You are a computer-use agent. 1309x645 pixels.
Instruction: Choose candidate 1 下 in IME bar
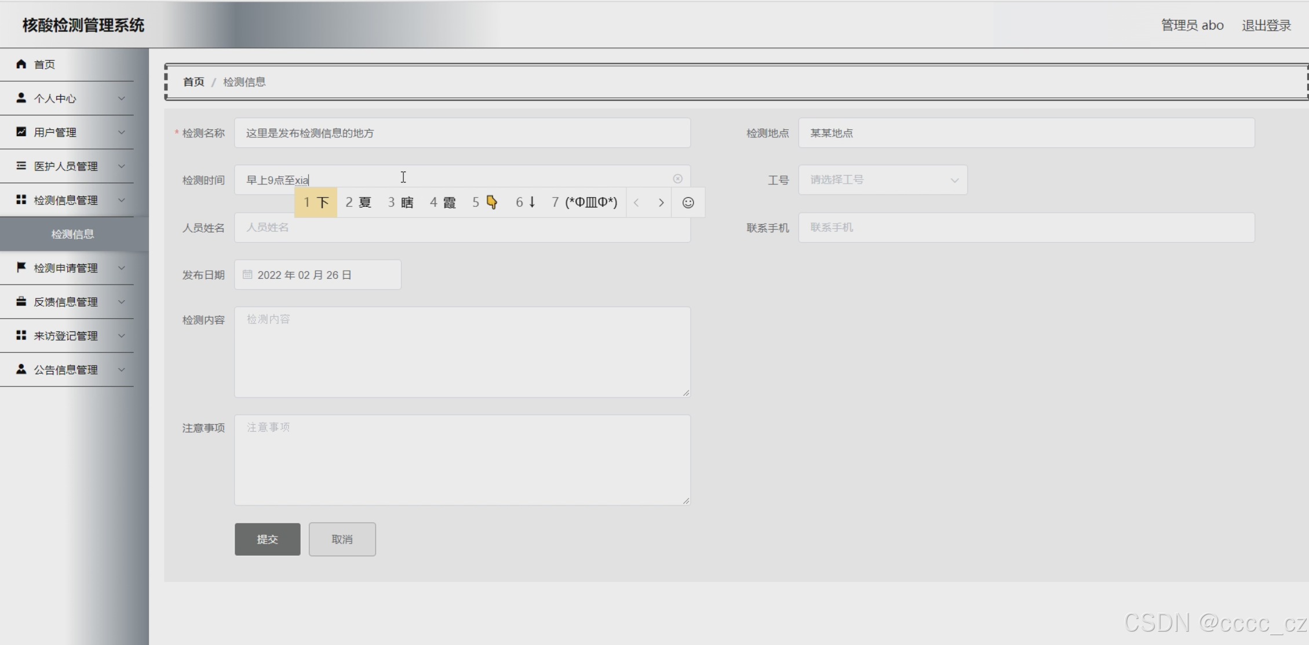pyautogui.click(x=316, y=202)
